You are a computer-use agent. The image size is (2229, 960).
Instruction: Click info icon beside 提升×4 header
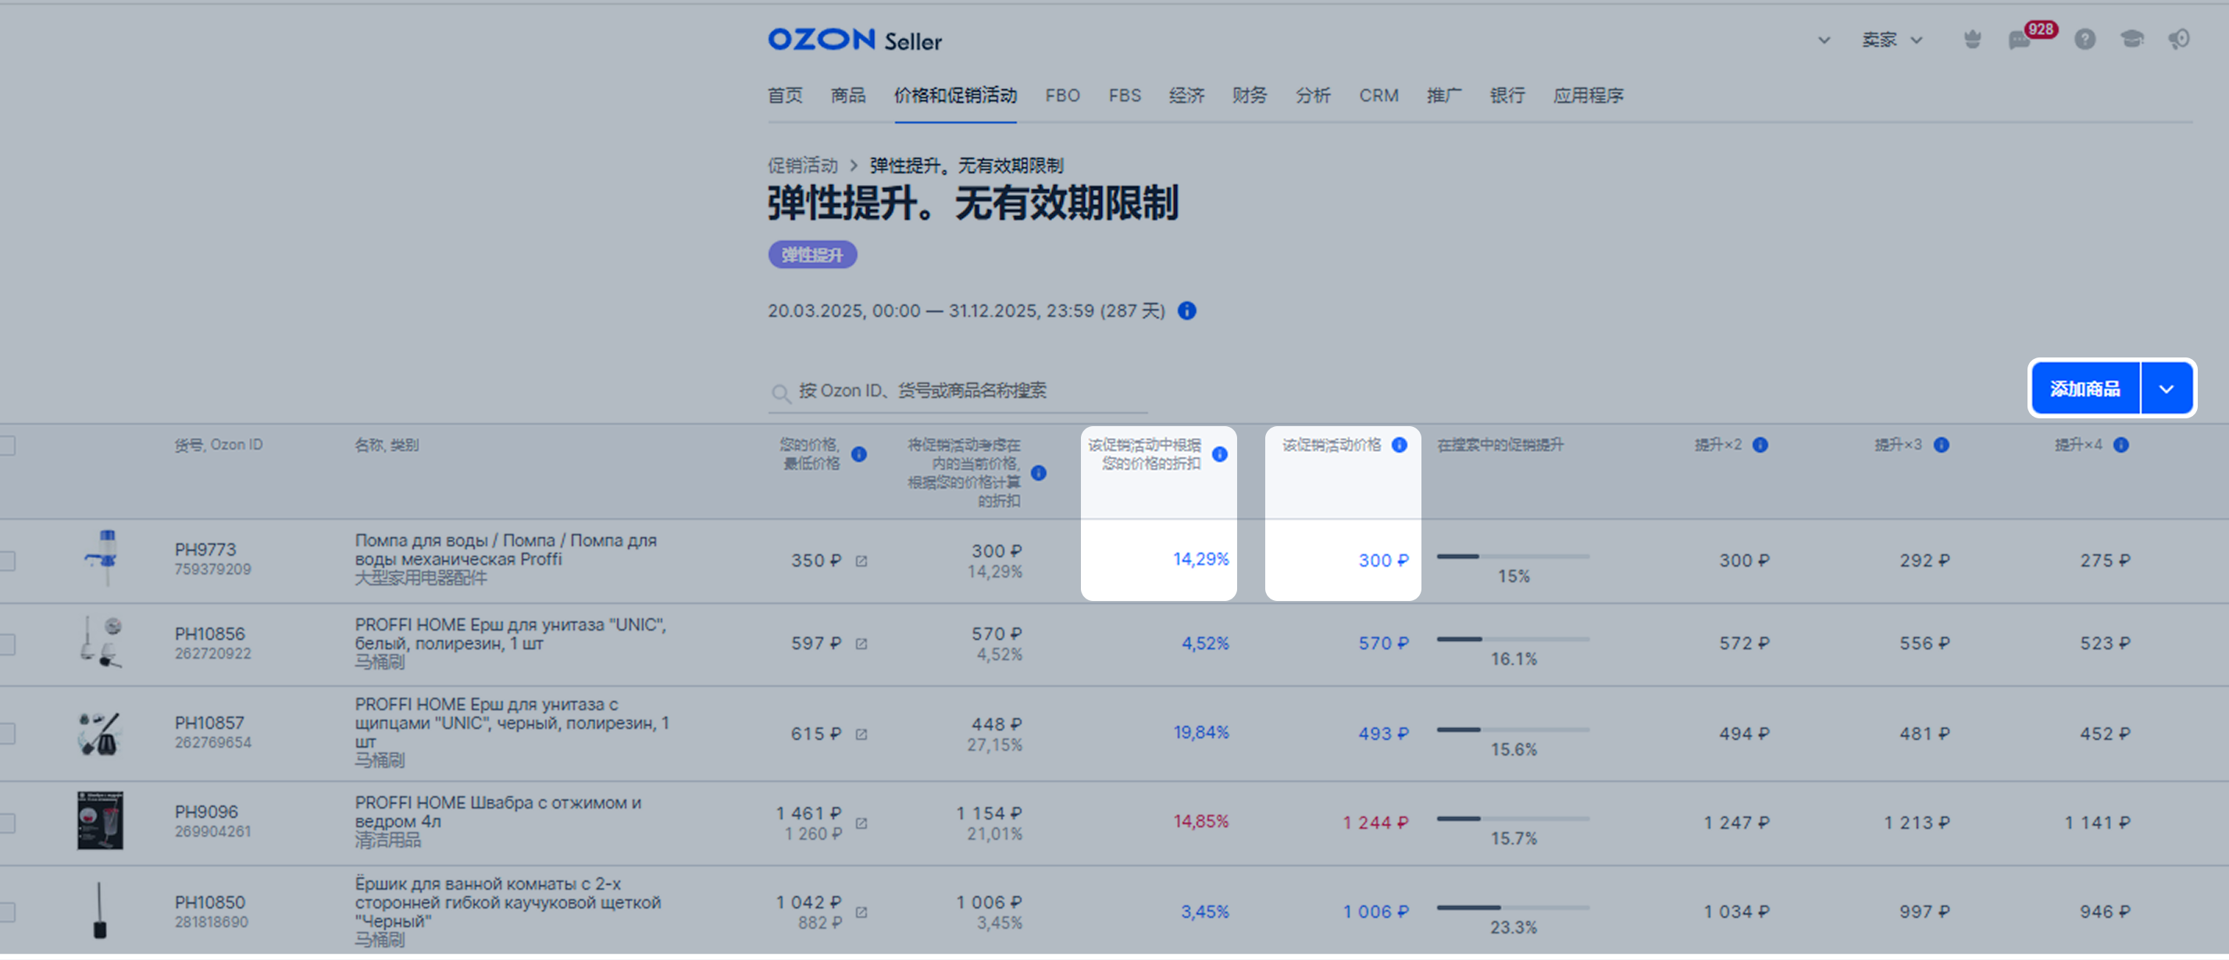pyautogui.click(x=2121, y=446)
